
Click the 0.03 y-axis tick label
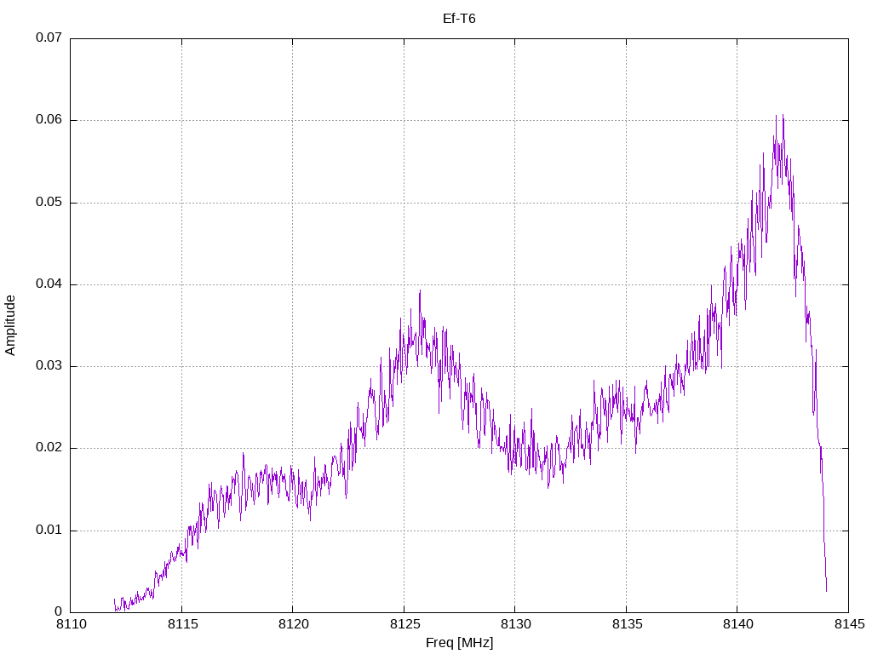49,366
